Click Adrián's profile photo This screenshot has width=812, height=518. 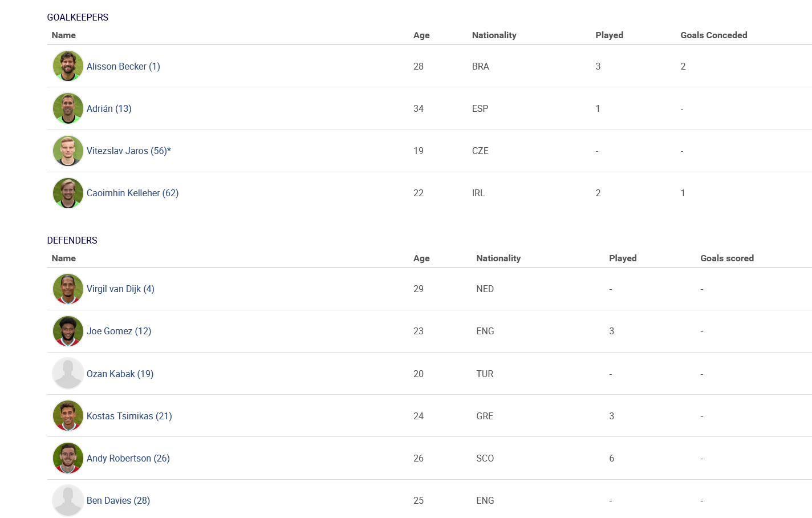click(x=68, y=108)
